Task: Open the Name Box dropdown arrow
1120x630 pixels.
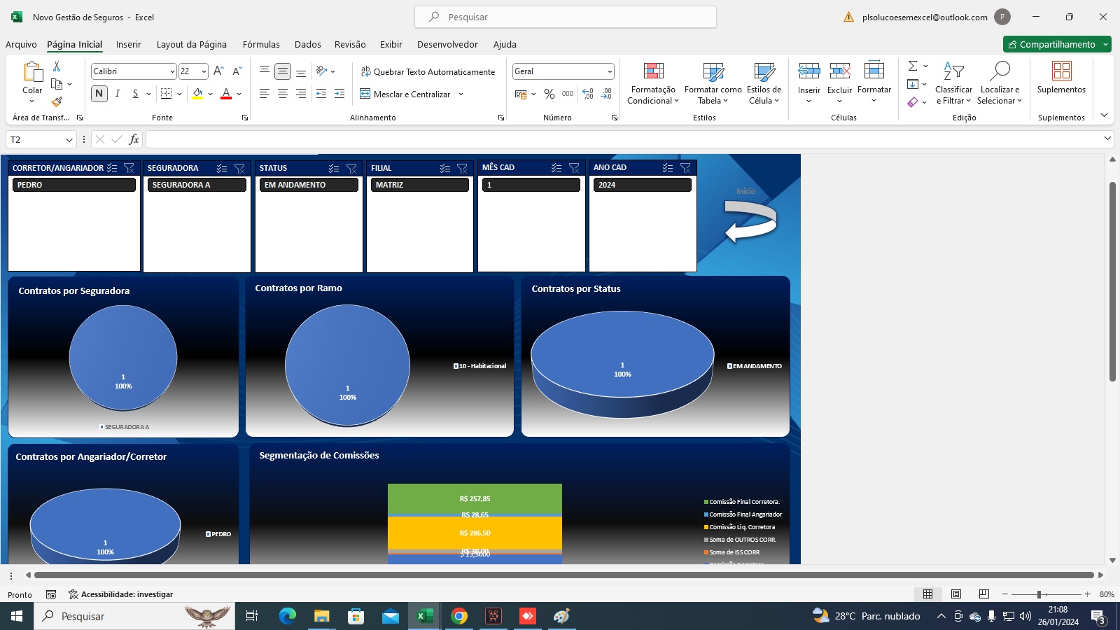Action: (x=69, y=140)
